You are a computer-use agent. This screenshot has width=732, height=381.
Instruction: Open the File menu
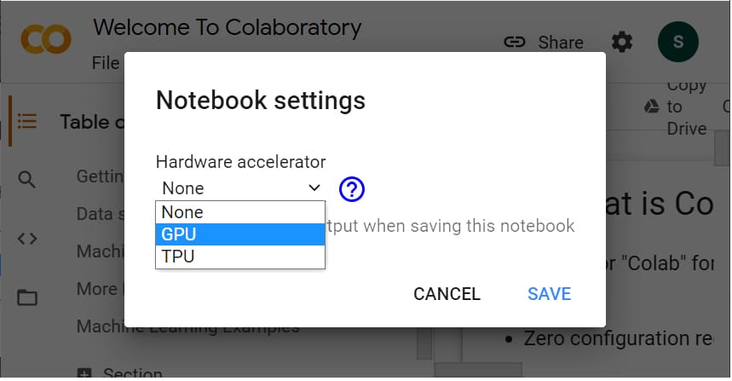(106, 63)
